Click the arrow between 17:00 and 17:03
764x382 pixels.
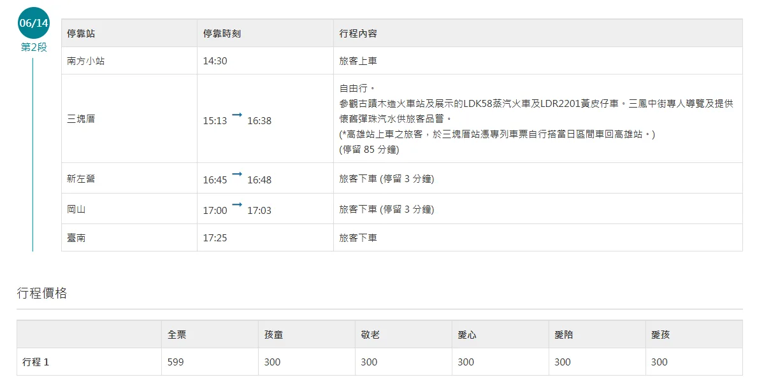[x=237, y=204]
